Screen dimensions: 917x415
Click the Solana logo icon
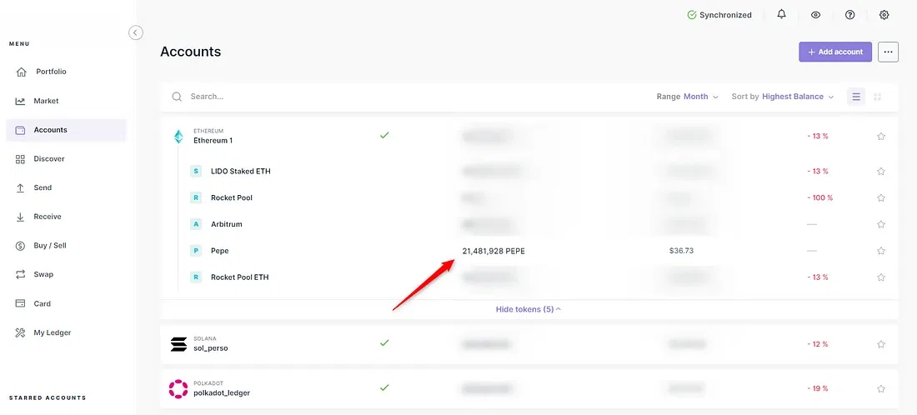click(x=178, y=344)
